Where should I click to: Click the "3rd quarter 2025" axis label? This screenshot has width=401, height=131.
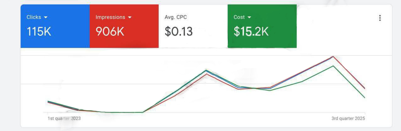[348, 118]
